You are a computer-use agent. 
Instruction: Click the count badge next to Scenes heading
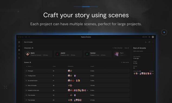30,62
